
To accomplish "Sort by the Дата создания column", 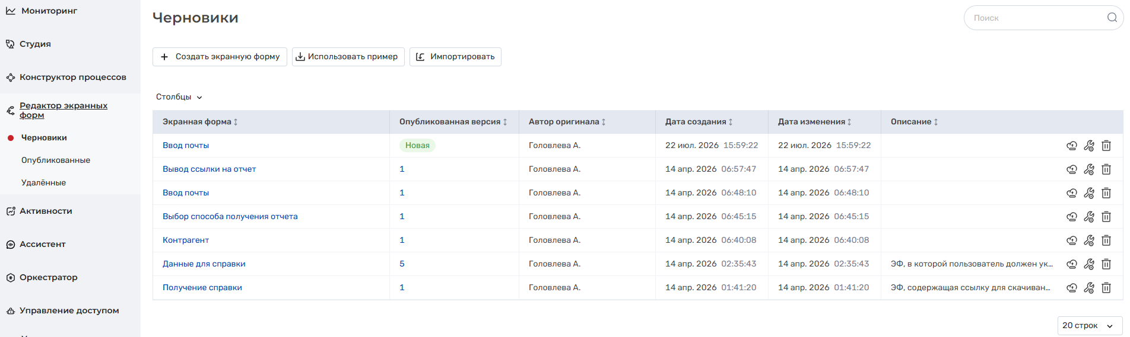I will 699,122.
